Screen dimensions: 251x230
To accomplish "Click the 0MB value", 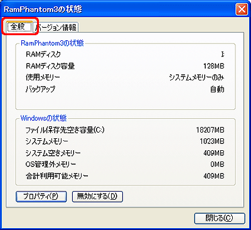I will click(x=217, y=165).
